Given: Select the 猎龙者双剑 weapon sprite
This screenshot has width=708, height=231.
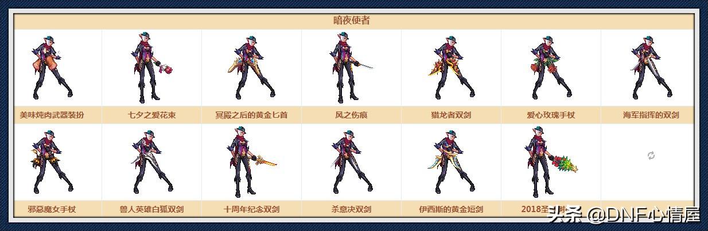Looking at the screenshot, I should [x=450, y=67].
